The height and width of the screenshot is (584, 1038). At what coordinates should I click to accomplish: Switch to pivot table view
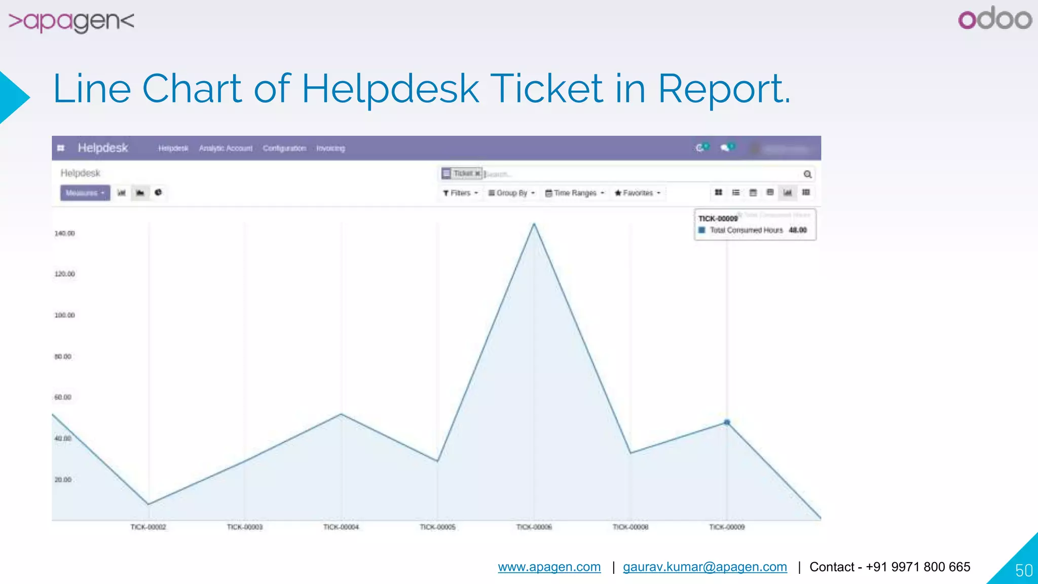770,193
